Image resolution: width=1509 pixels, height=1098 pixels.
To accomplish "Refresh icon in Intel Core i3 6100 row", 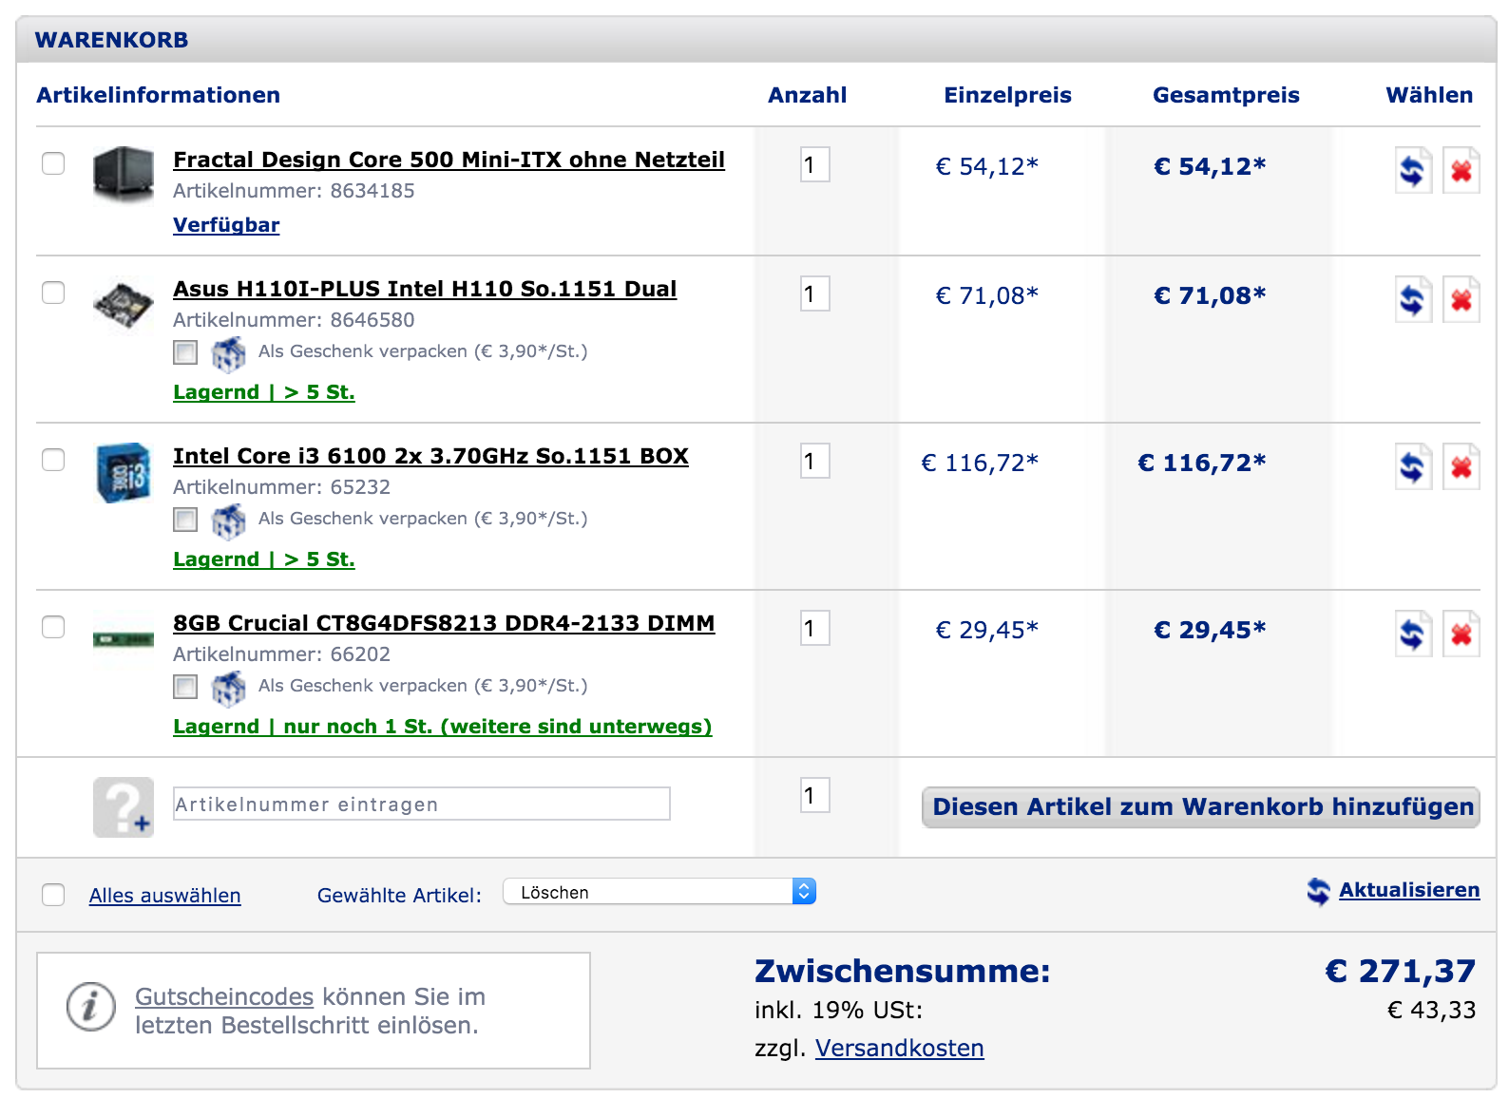I will tap(1413, 466).
